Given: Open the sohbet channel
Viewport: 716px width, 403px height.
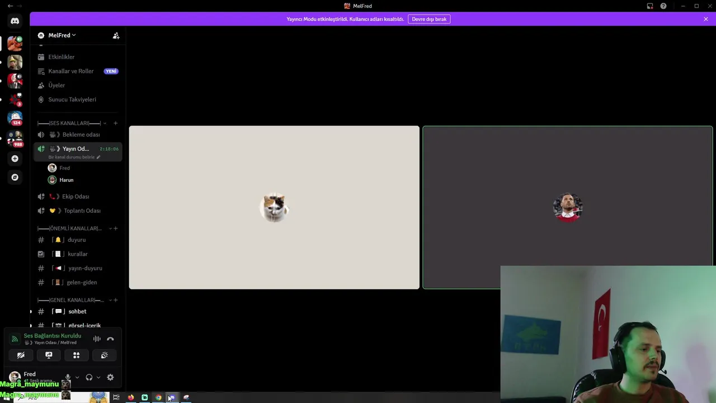Looking at the screenshot, I should point(78,312).
